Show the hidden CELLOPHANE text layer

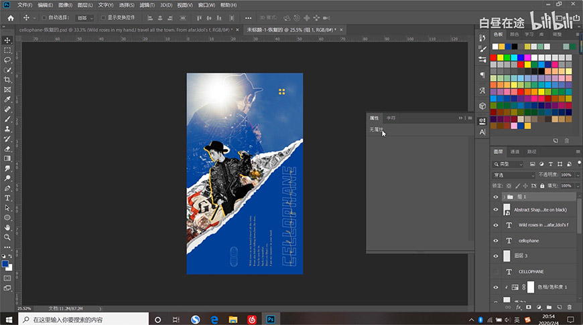pyautogui.click(x=496, y=272)
